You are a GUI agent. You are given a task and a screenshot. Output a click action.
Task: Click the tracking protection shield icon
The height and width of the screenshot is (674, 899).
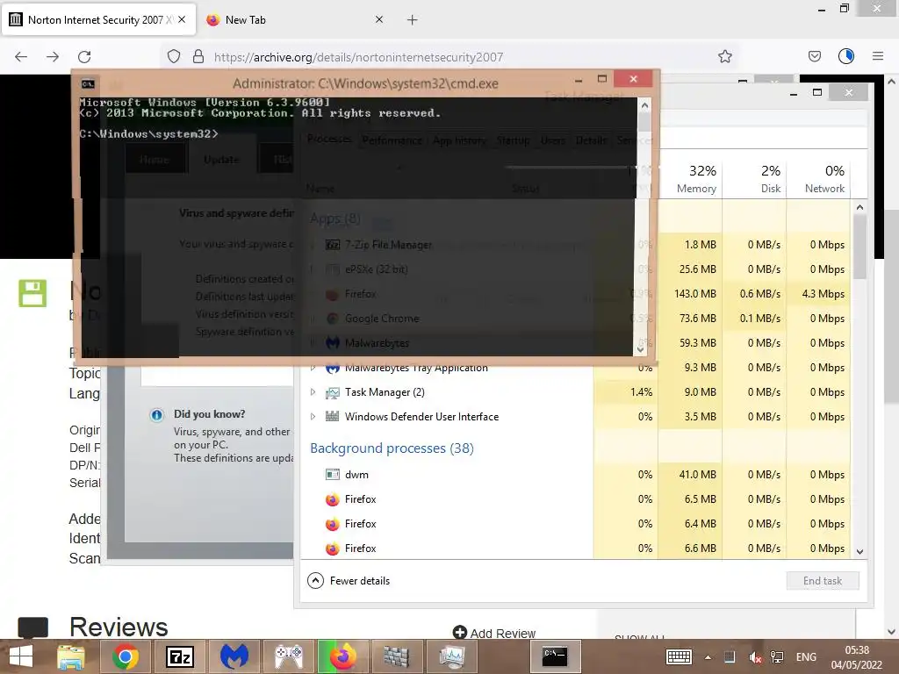174,56
